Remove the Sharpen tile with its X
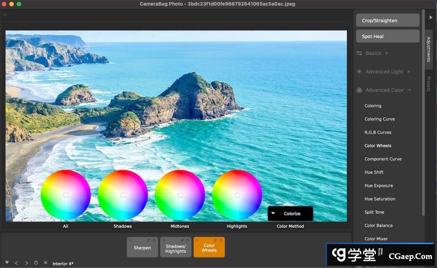The width and height of the screenshot is (437, 268). pyautogui.click(x=130, y=240)
